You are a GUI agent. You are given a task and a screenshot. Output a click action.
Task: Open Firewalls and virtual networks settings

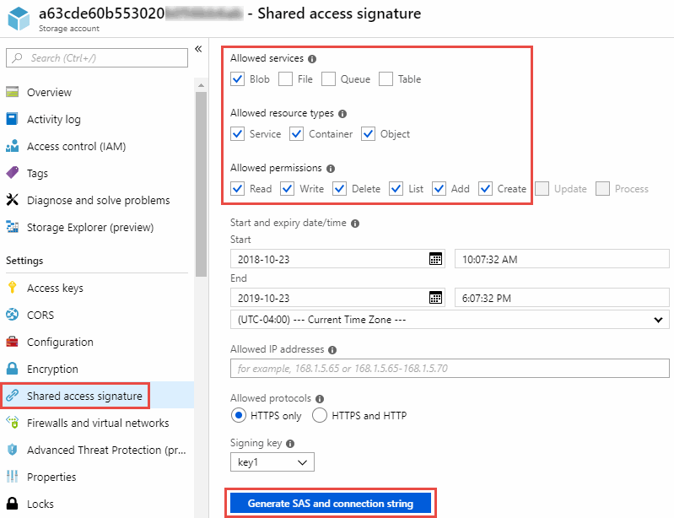[x=97, y=423]
